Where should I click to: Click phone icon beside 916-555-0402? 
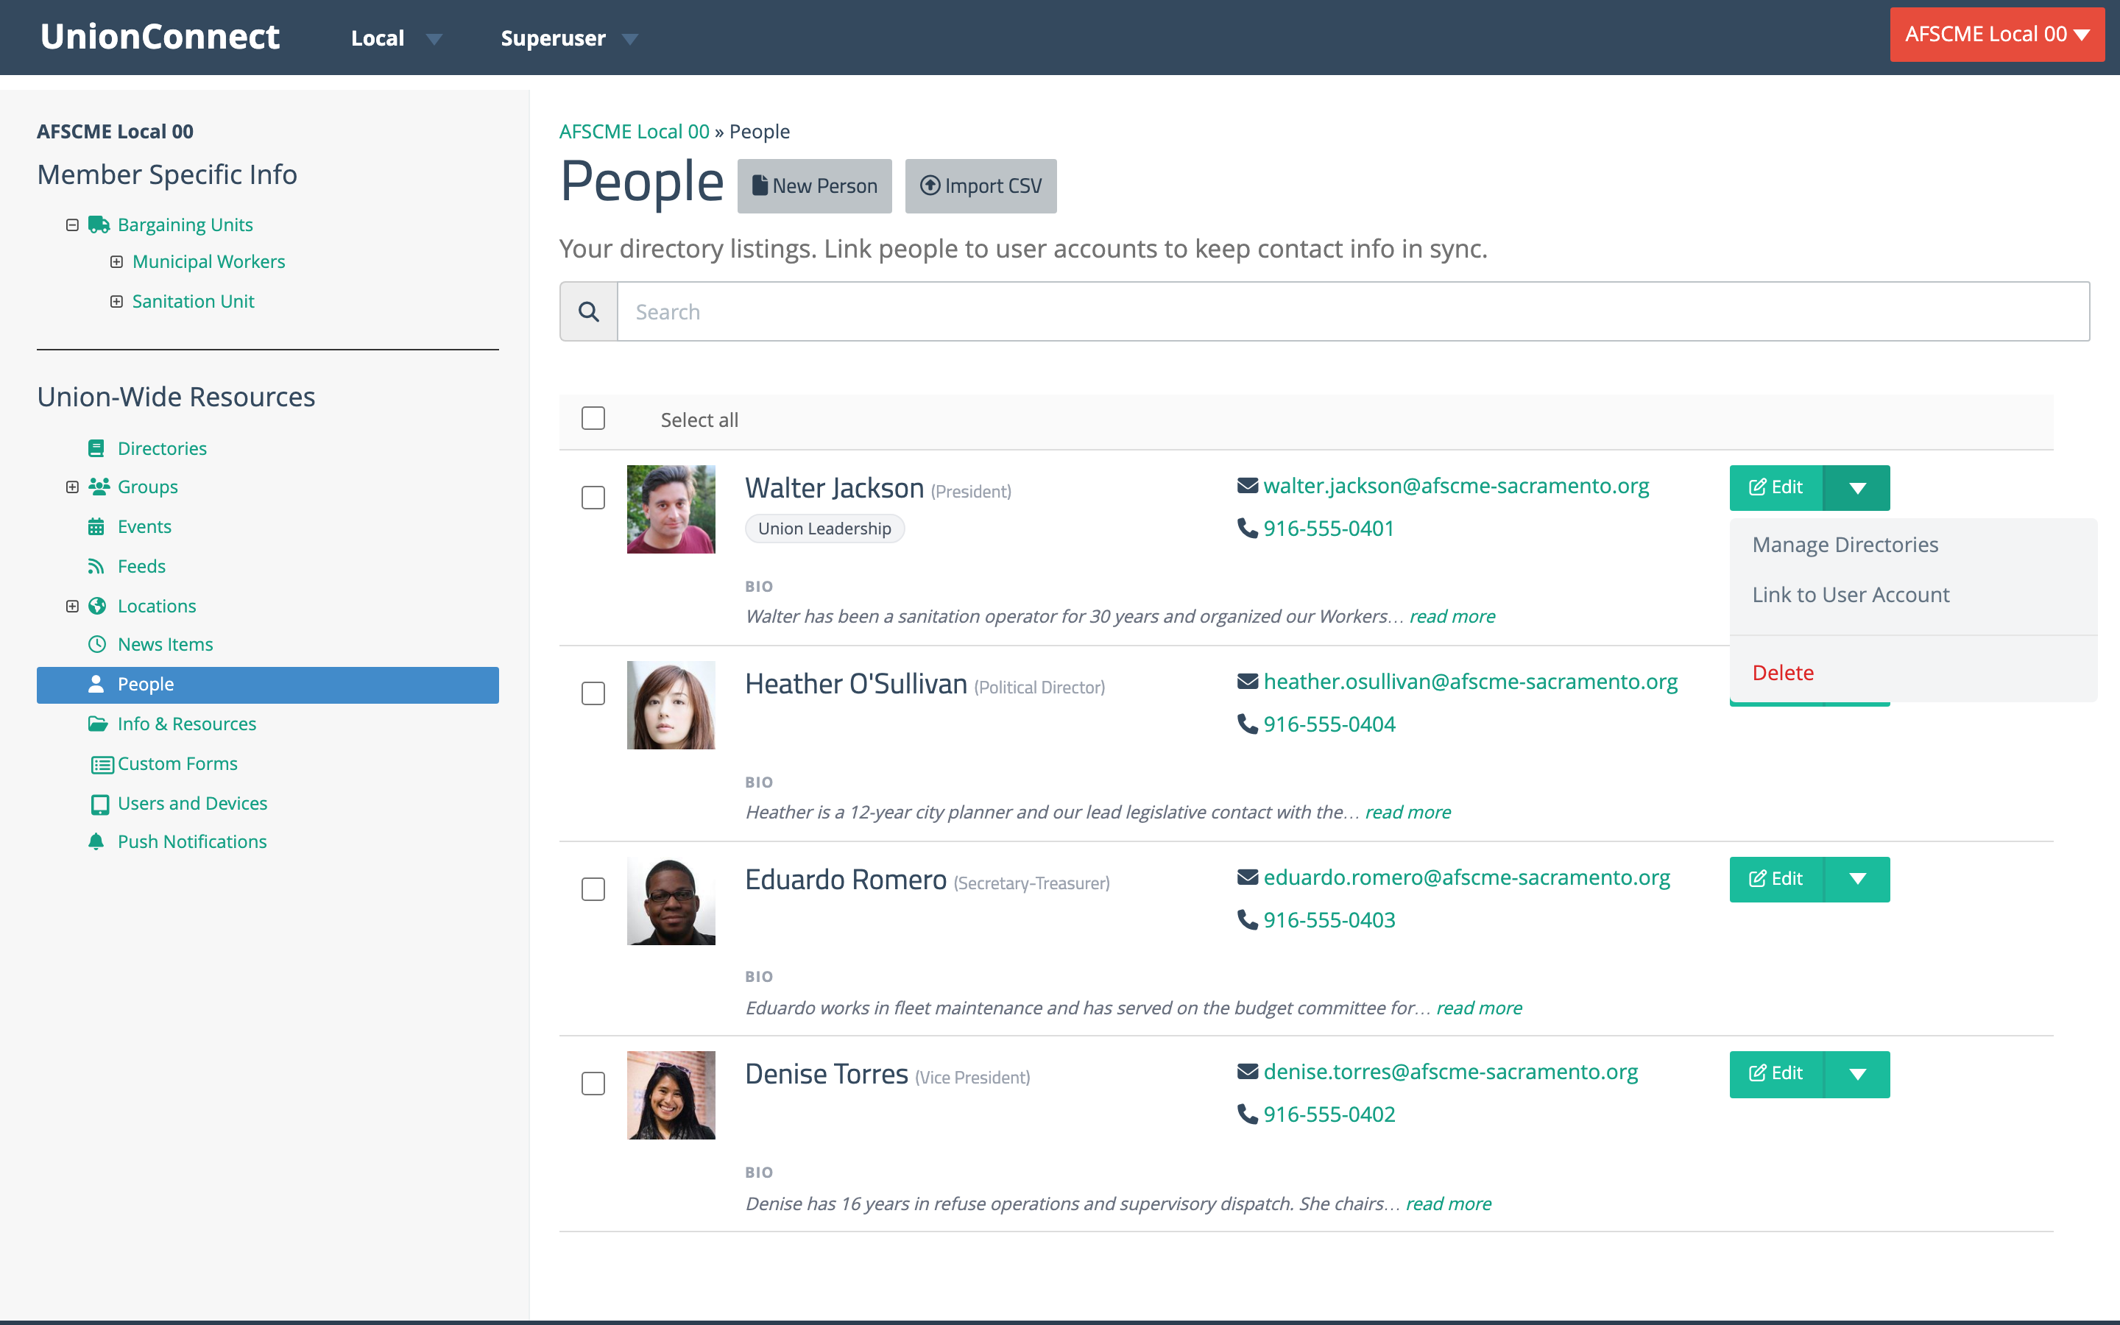1248,1114
